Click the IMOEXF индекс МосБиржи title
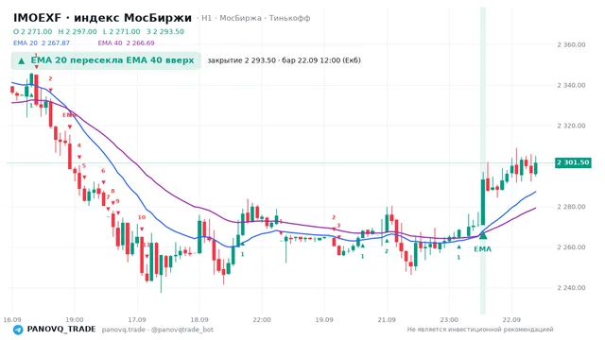Screen dimensions: 605x340 point(102,18)
